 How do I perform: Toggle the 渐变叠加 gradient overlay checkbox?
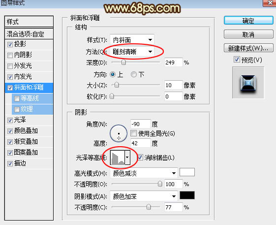pyautogui.click(x=10, y=142)
